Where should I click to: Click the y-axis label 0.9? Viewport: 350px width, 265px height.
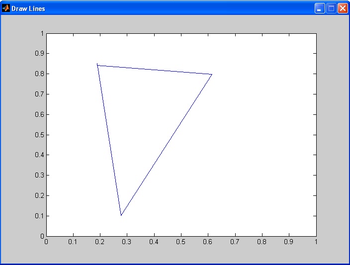(39, 54)
